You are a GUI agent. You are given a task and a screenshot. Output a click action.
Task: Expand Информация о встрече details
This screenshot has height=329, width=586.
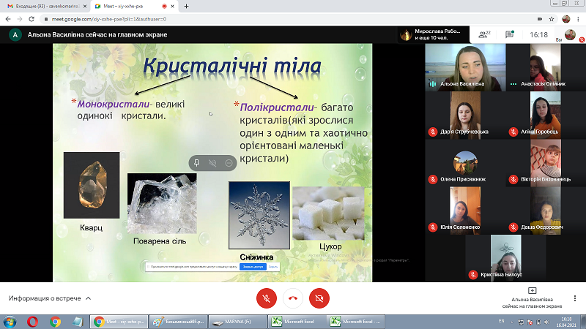pyautogui.click(x=50, y=298)
